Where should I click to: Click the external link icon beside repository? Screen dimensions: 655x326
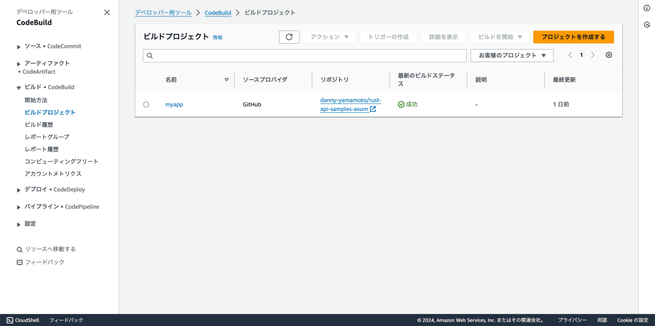pyautogui.click(x=373, y=109)
